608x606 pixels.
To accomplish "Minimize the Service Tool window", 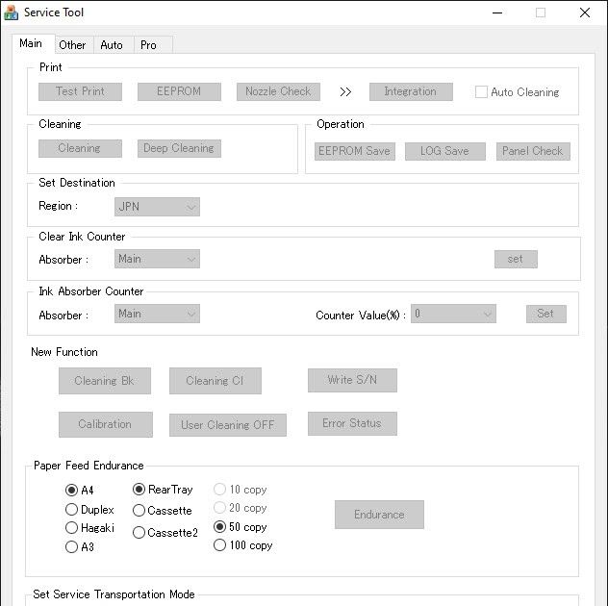I will (x=496, y=13).
